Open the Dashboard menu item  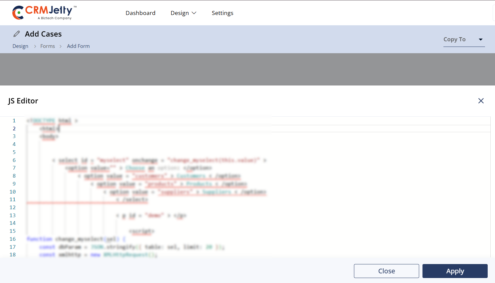pyautogui.click(x=140, y=13)
